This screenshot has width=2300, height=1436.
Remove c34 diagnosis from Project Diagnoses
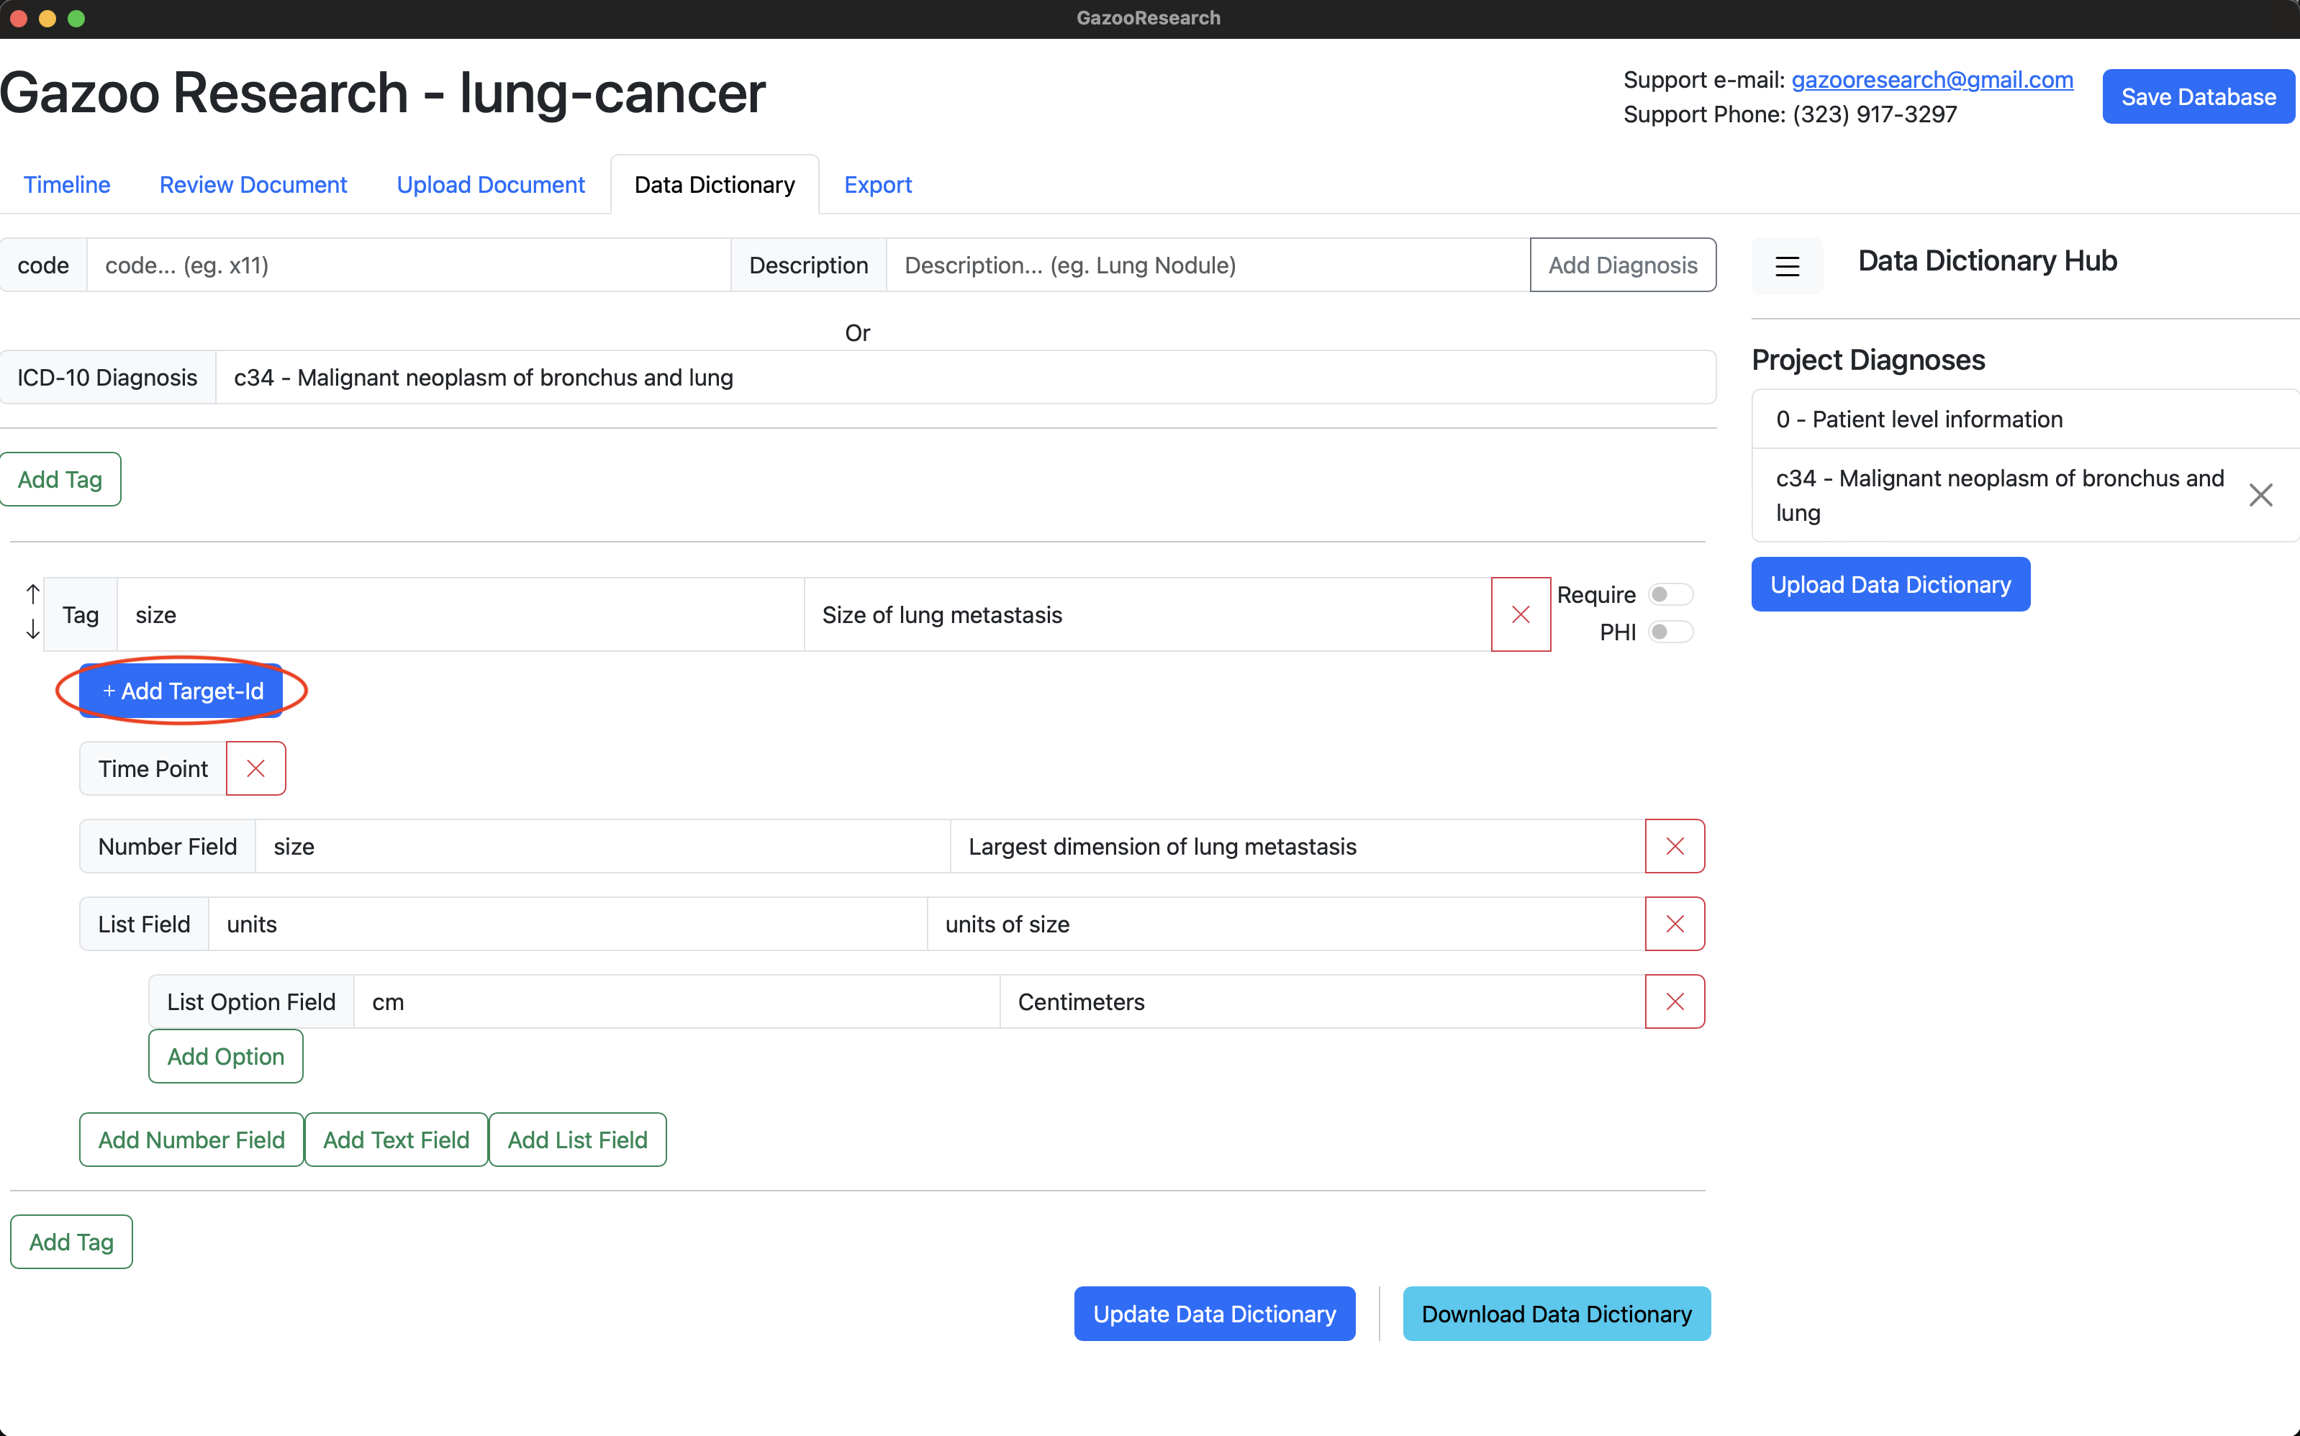[x=2260, y=495]
